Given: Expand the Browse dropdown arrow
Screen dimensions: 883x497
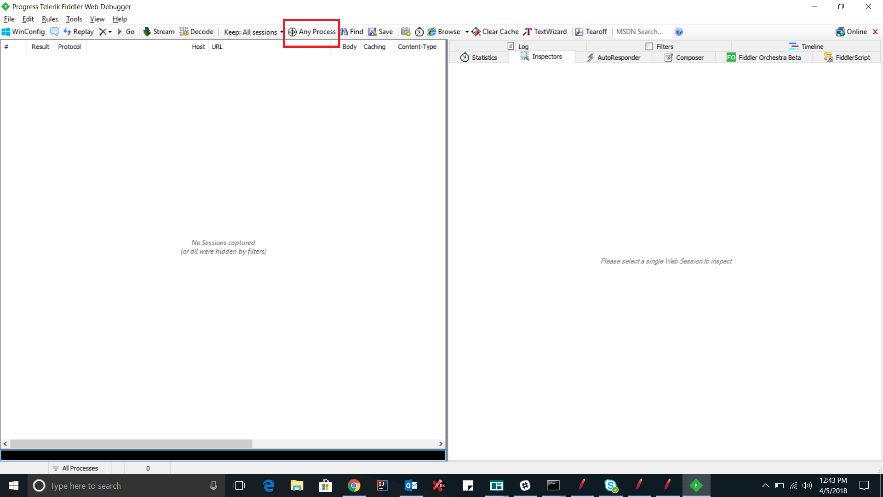Looking at the screenshot, I should pos(467,32).
